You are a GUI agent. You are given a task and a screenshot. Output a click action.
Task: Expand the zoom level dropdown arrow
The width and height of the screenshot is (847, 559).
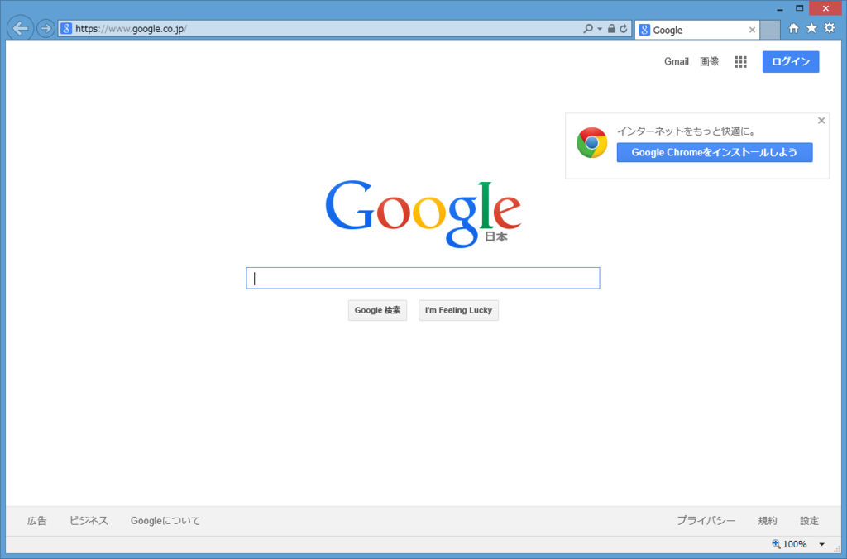tap(821, 544)
